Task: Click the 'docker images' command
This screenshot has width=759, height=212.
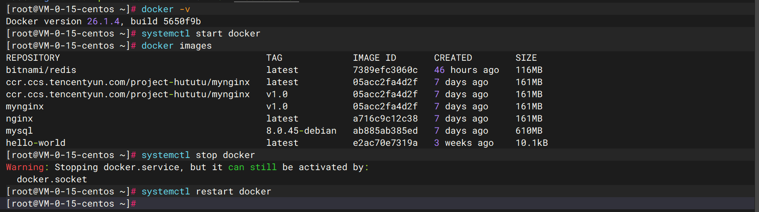Action: (x=177, y=45)
